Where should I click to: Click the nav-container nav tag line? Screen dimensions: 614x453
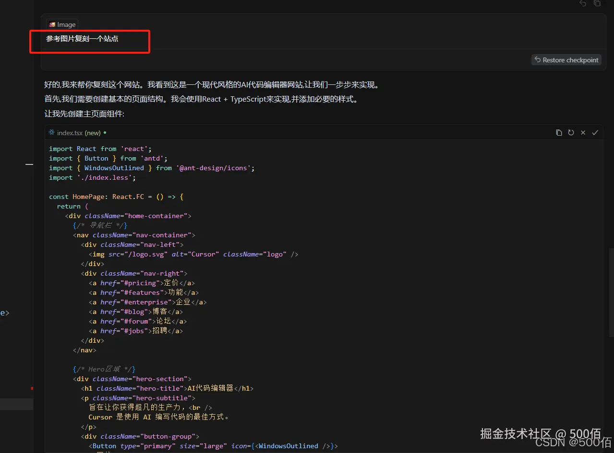tap(134, 235)
